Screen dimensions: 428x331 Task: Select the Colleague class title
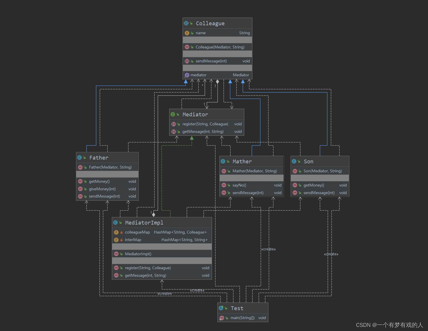[x=210, y=23]
